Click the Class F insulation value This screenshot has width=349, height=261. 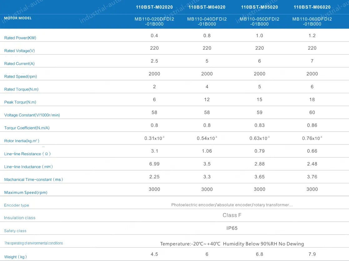pos(232,215)
